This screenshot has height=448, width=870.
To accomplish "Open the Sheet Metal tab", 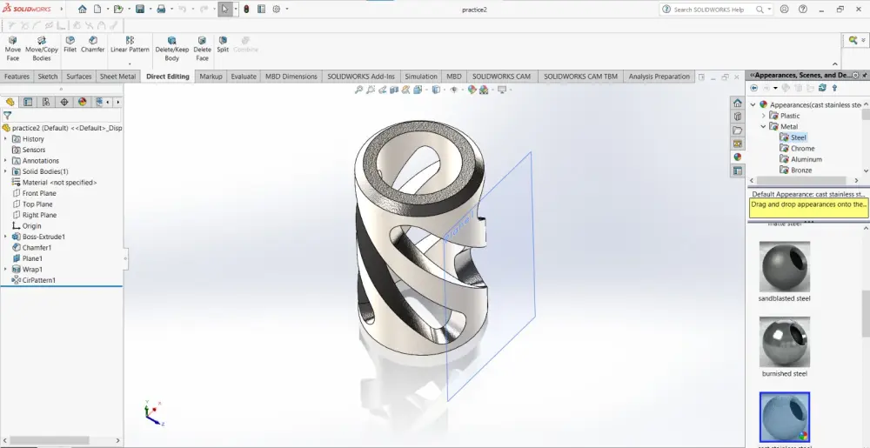I will (x=117, y=77).
